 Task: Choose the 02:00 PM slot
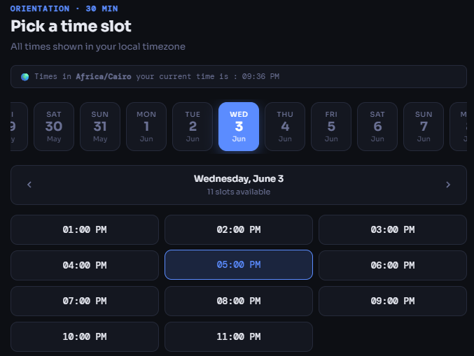(239, 230)
